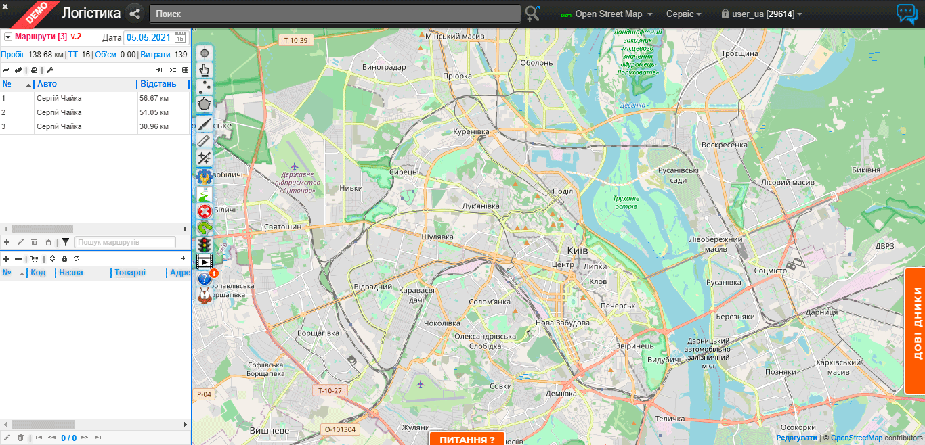Click the ПИТАННЯ ? button
Viewport: 925px width, 445px height.
467,439
